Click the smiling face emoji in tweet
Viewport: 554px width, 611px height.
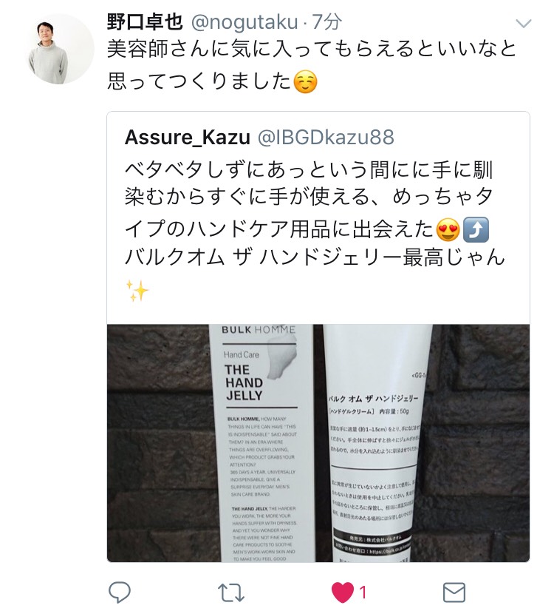coord(305,82)
